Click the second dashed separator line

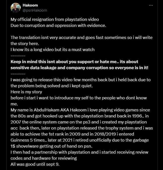(x=18, y=74)
